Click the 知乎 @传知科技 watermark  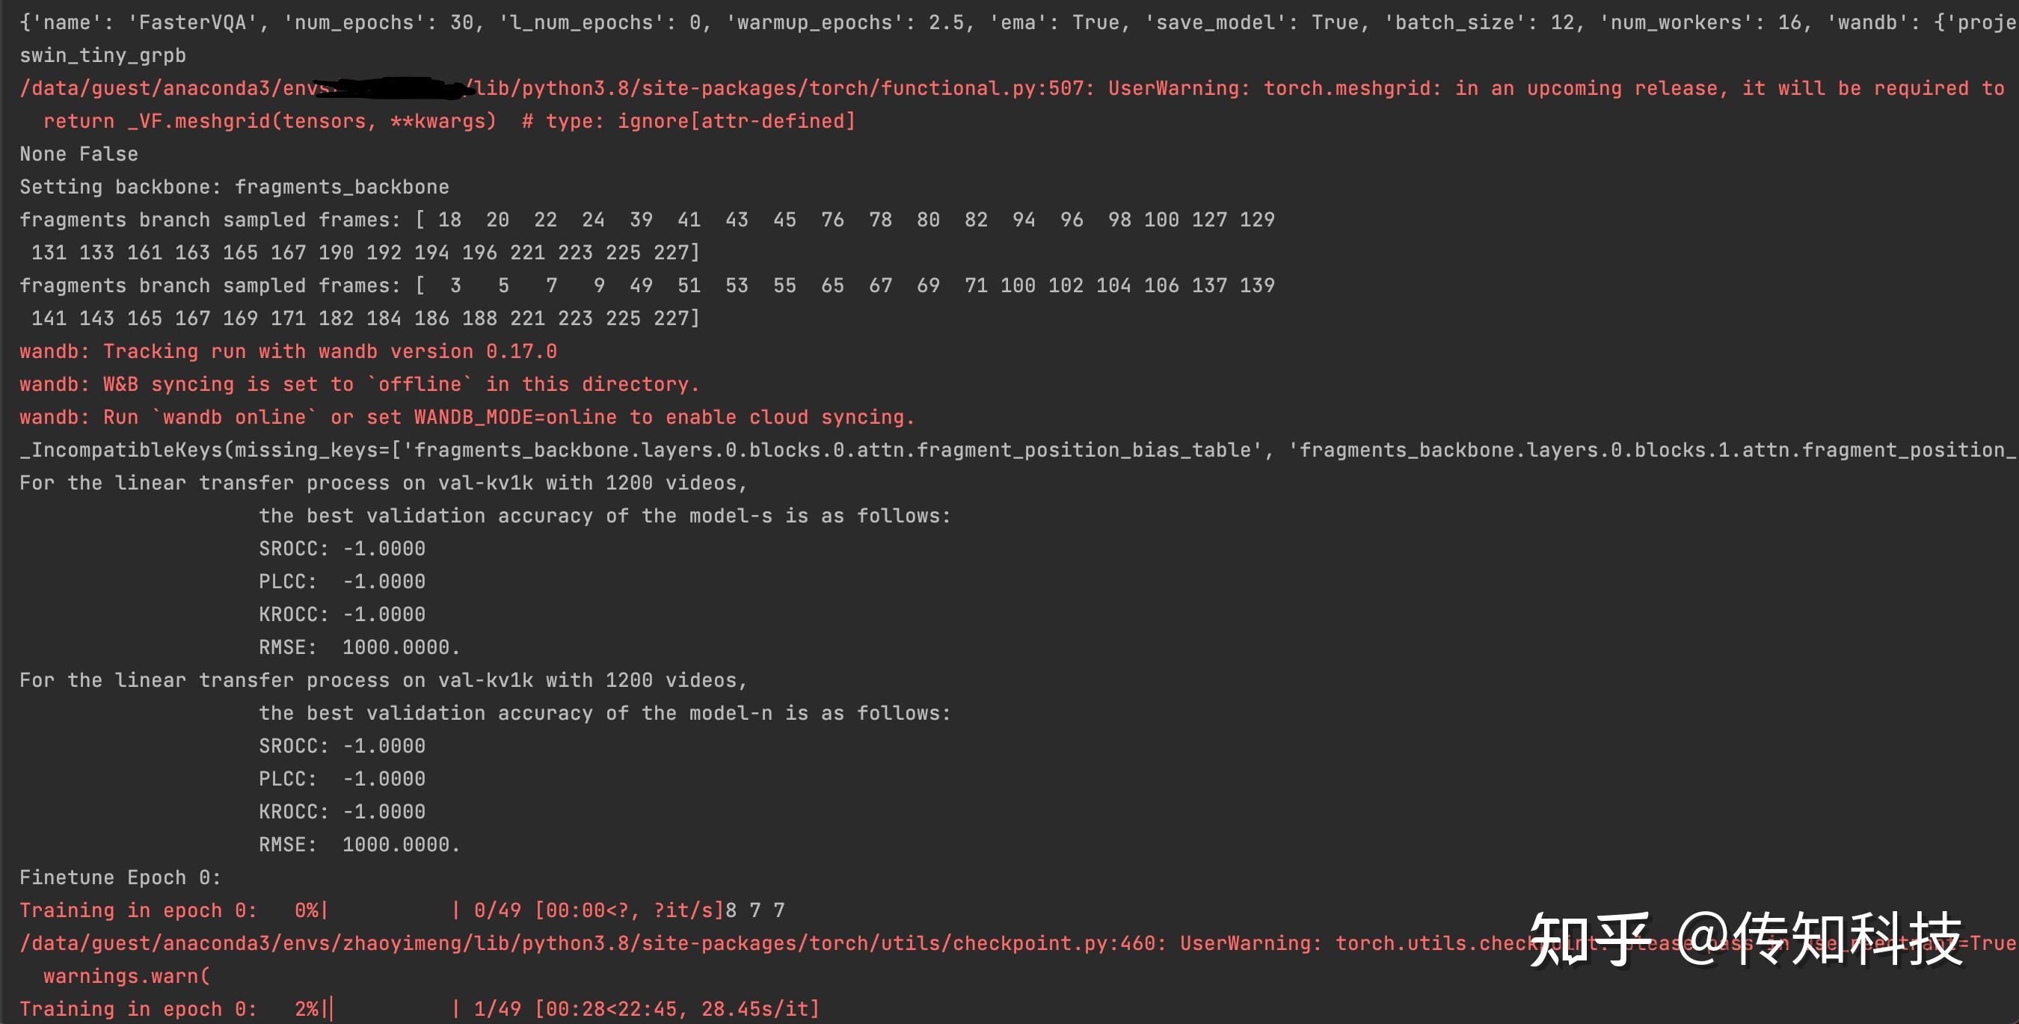(1745, 939)
